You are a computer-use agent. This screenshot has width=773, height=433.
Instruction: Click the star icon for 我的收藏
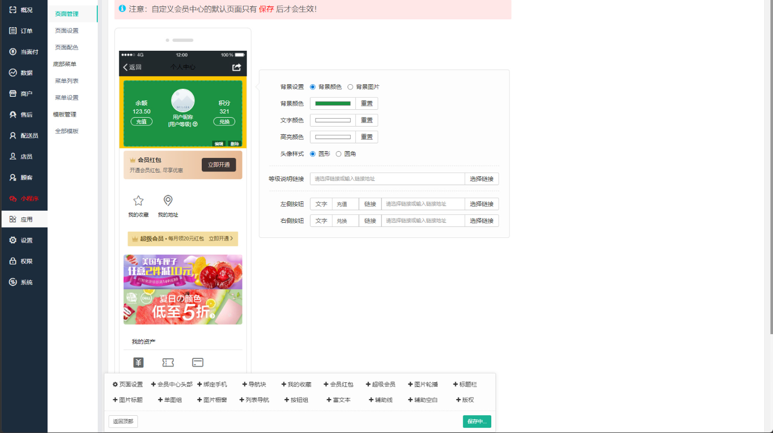pyautogui.click(x=139, y=201)
